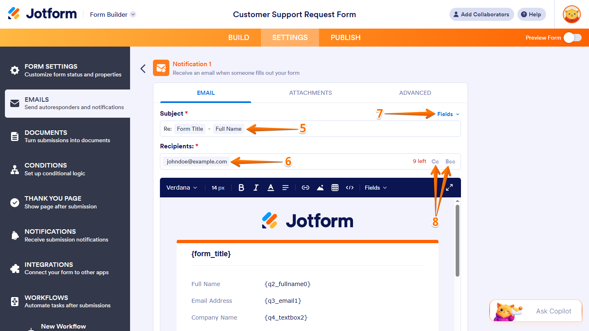Click the Jotform logo in header
Image resolution: width=589 pixels, height=331 pixels.
coord(42,14)
